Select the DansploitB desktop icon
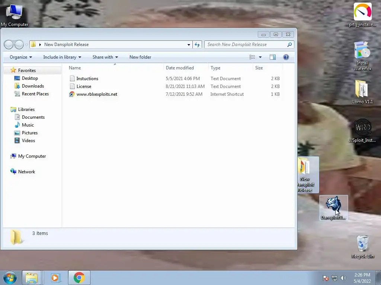The width and height of the screenshot is (381, 285). coord(333,208)
